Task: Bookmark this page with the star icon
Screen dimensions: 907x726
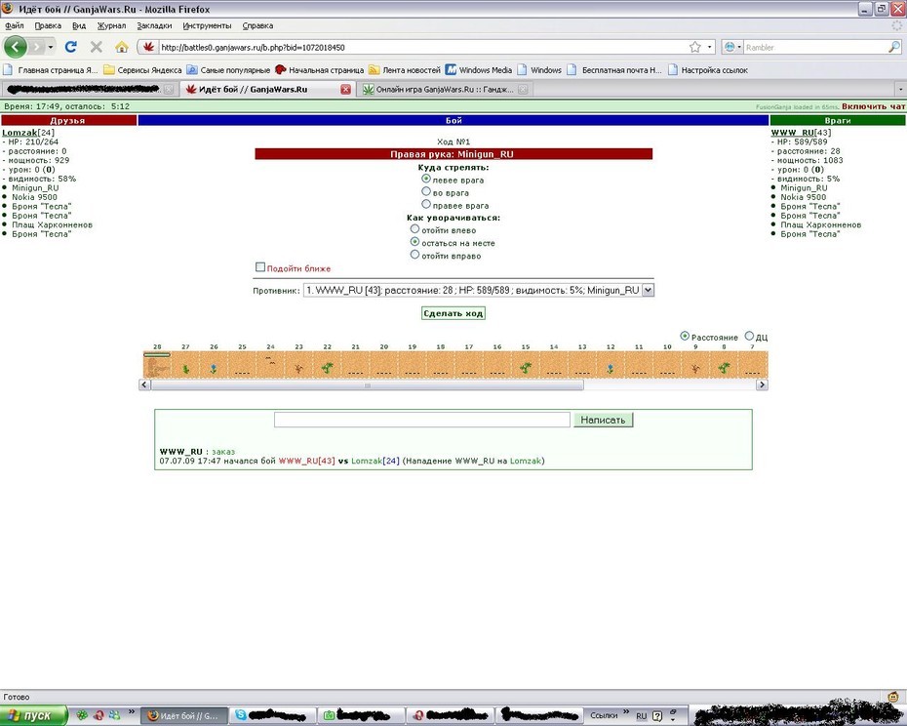Action: pos(694,47)
